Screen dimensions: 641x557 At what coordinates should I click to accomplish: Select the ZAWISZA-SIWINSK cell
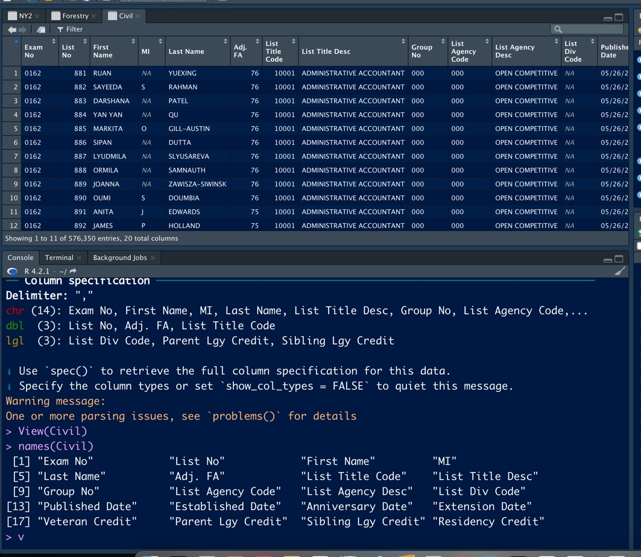197,184
